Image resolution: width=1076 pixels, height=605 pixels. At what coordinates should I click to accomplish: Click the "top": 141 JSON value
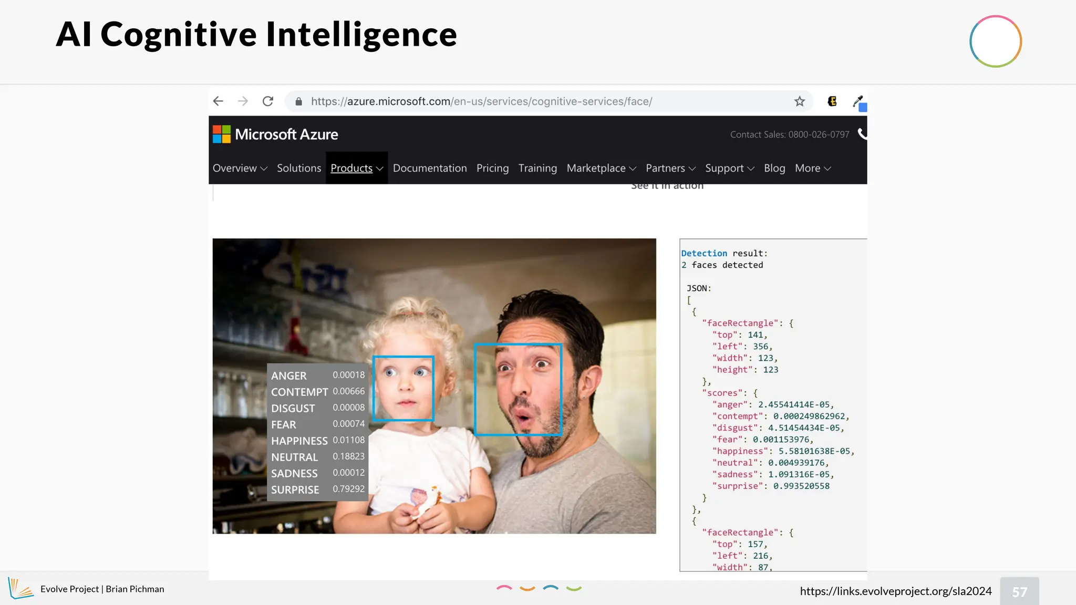740,335
